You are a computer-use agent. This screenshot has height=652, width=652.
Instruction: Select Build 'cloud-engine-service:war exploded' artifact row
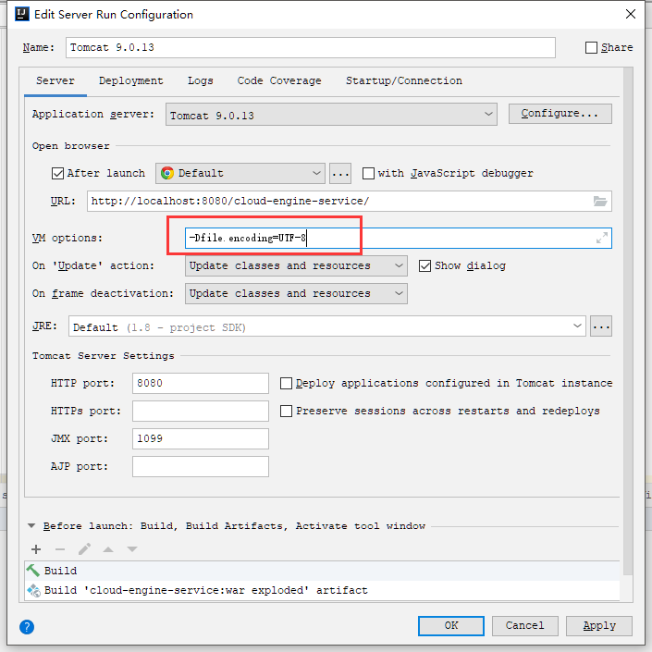[322, 590]
